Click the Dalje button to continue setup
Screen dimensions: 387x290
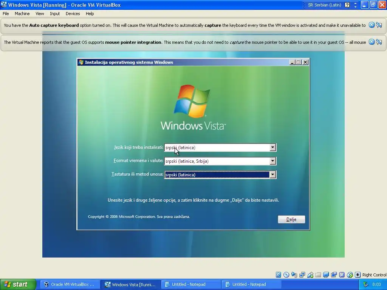click(291, 219)
